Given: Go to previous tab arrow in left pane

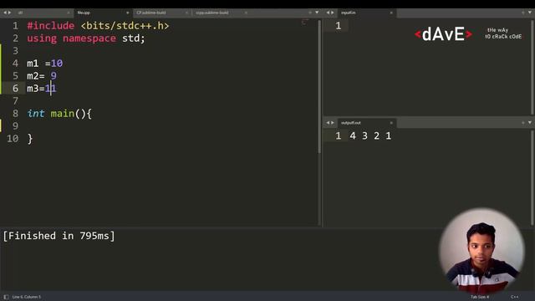Looking at the screenshot, I should click(x=4, y=13).
